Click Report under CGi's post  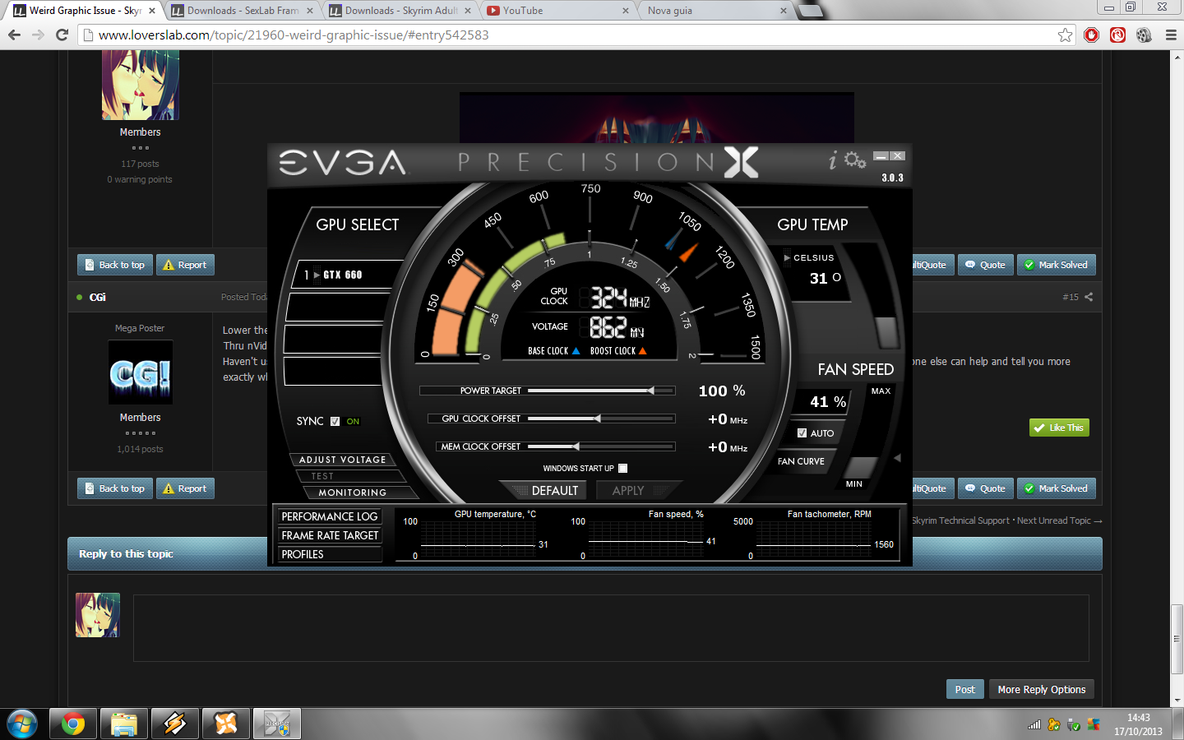[185, 488]
